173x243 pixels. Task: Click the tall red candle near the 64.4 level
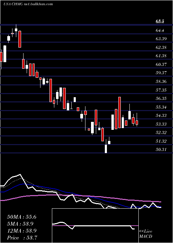[x=20, y=39]
